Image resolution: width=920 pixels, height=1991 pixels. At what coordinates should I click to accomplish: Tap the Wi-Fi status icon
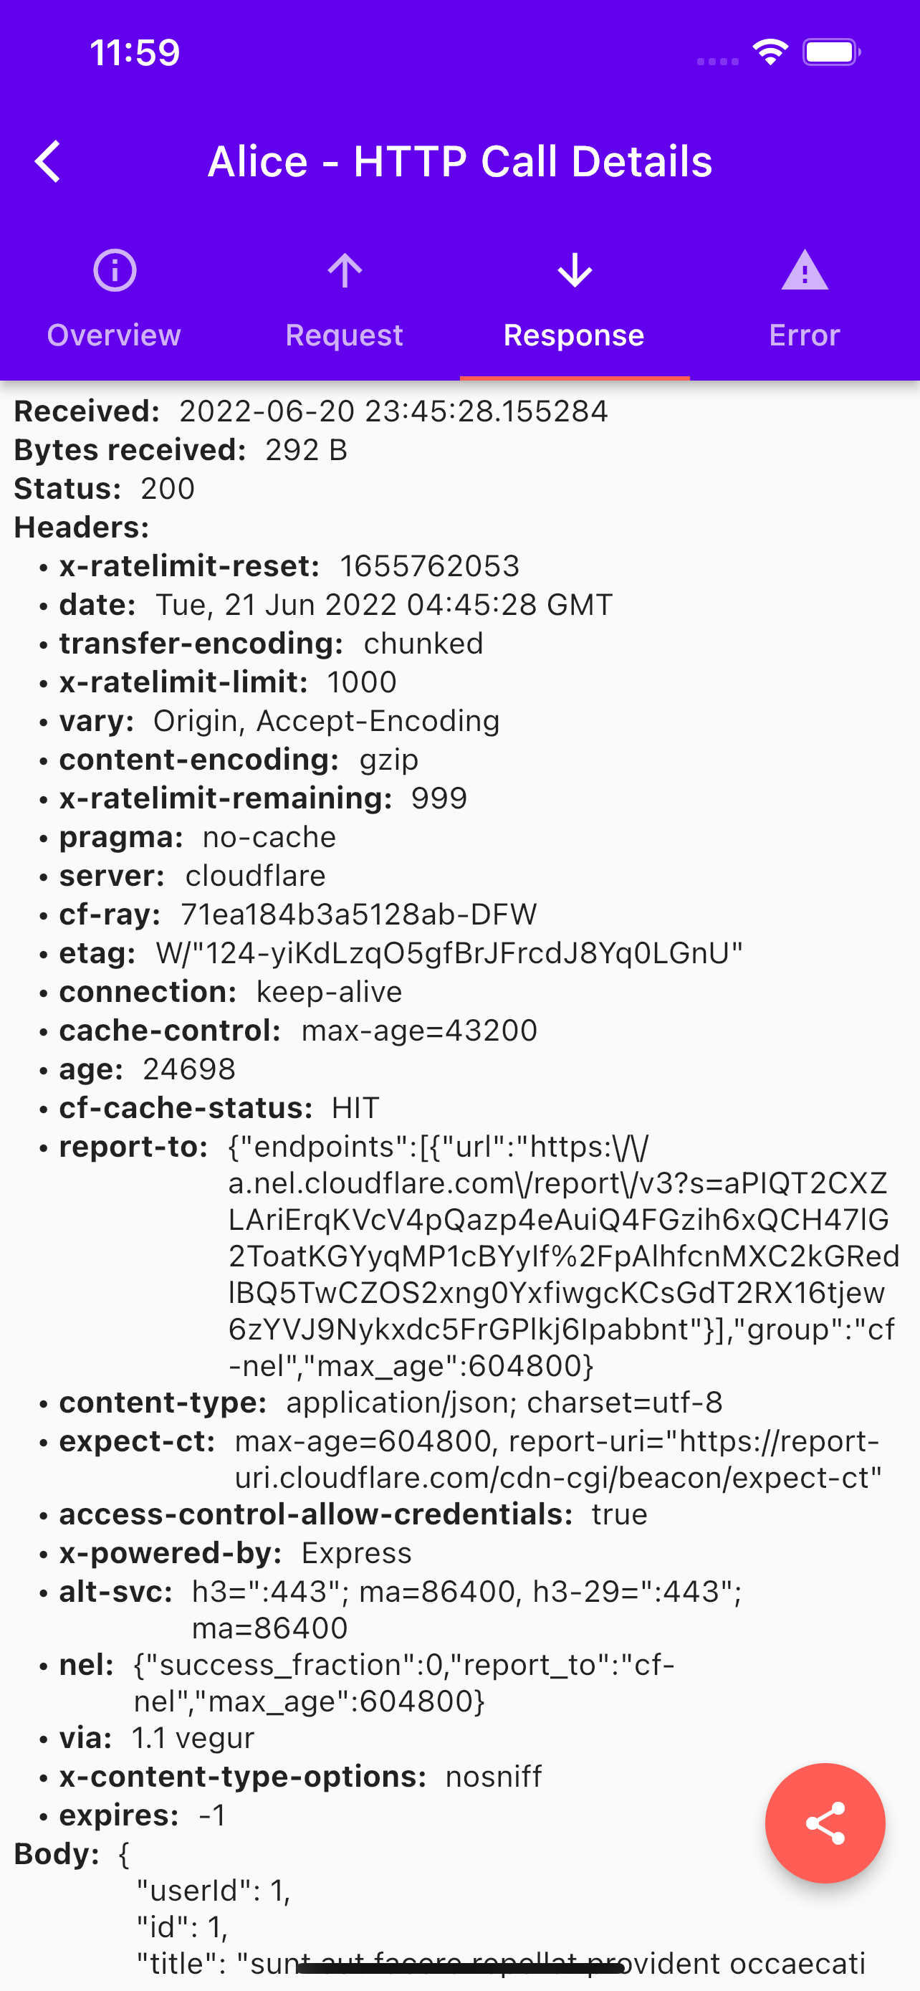[x=770, y=52]
